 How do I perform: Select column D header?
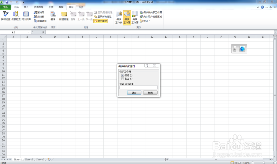[55, 37]
